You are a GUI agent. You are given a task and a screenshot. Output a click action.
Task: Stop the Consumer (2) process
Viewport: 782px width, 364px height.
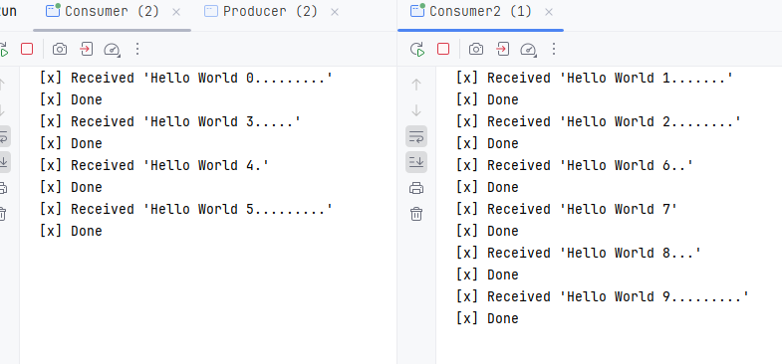(27, 49)
